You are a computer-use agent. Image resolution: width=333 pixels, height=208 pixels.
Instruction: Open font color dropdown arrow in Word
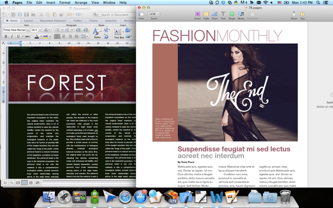pos(41,37)
